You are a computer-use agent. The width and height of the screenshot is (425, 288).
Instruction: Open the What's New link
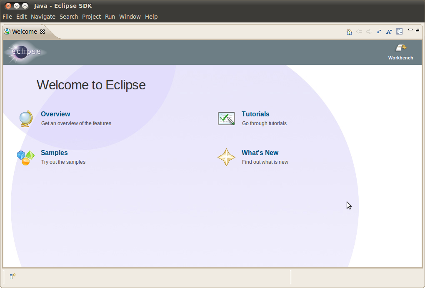pyautogui.click(x=260, y=153)
